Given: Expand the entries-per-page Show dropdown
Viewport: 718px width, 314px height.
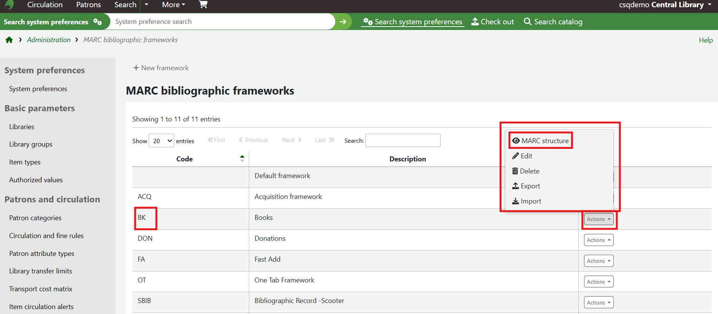Looking at the screenshot, I should [161, 141].
